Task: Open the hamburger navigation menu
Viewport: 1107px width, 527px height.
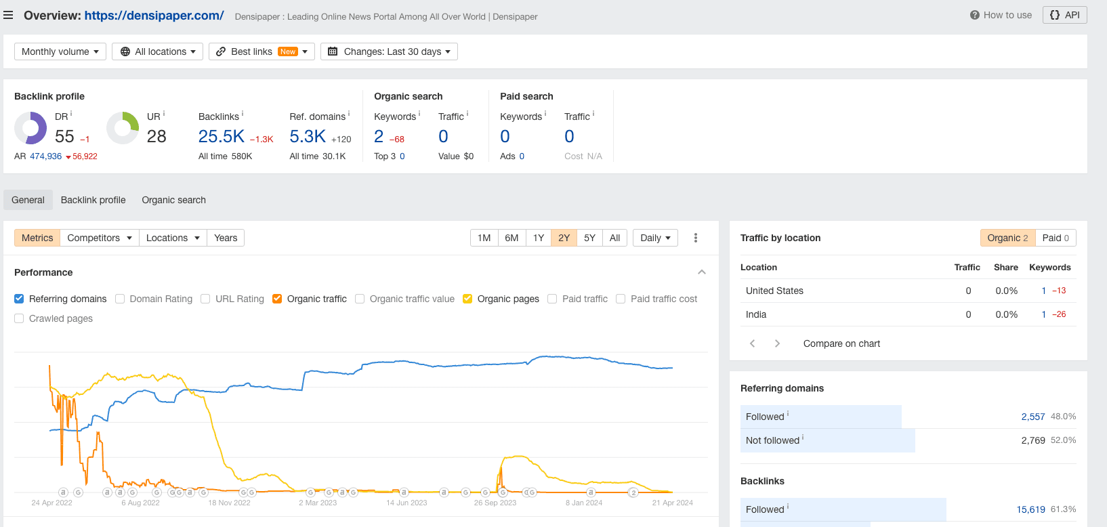Action: (8, 15)
